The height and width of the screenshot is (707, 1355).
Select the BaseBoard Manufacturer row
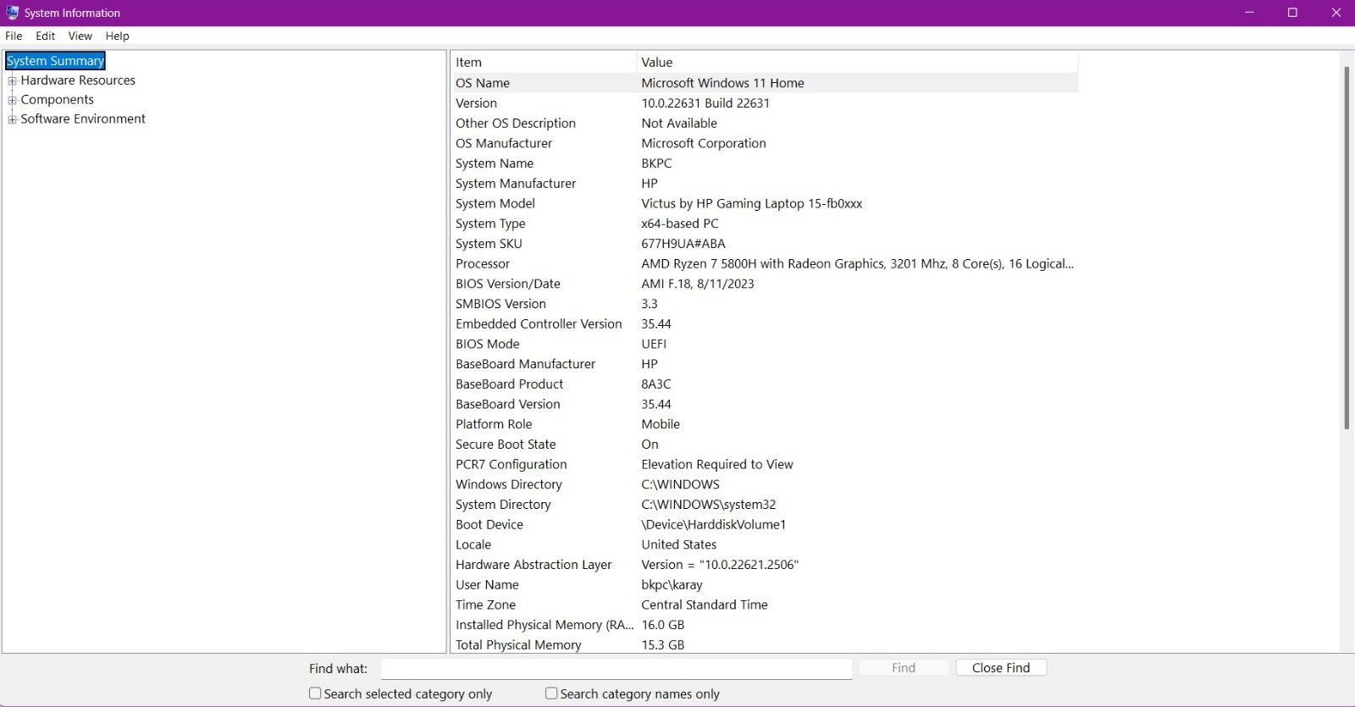pos(764,364)
